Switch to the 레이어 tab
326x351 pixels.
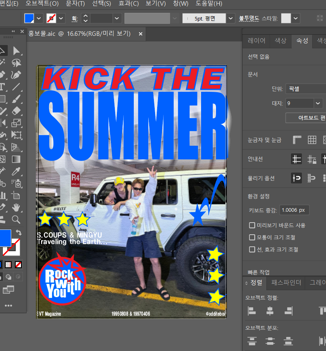256,41
